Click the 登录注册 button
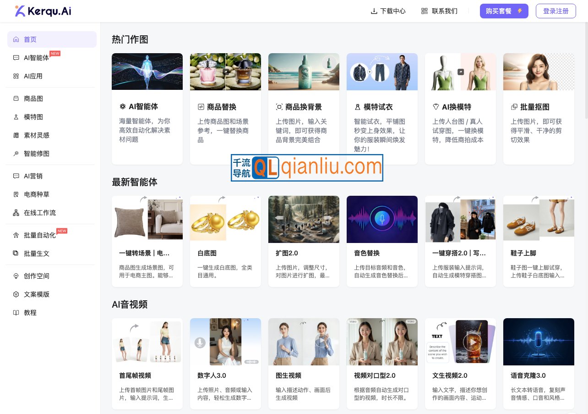588x414 pixels. coord(555,11)
